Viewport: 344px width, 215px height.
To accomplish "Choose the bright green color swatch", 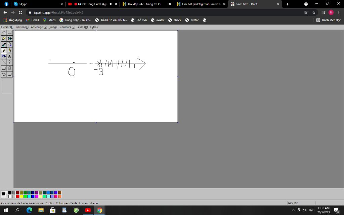I will tap(25, 196).
